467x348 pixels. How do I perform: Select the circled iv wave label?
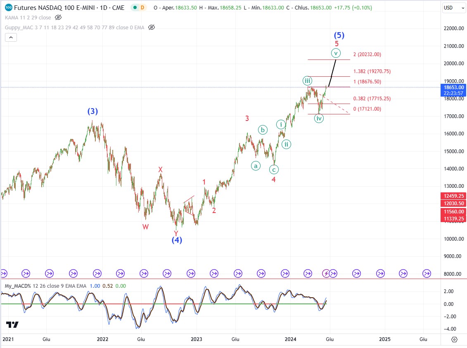319,118
